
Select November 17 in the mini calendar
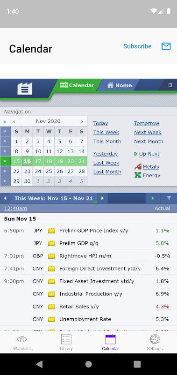pos(38,161)
